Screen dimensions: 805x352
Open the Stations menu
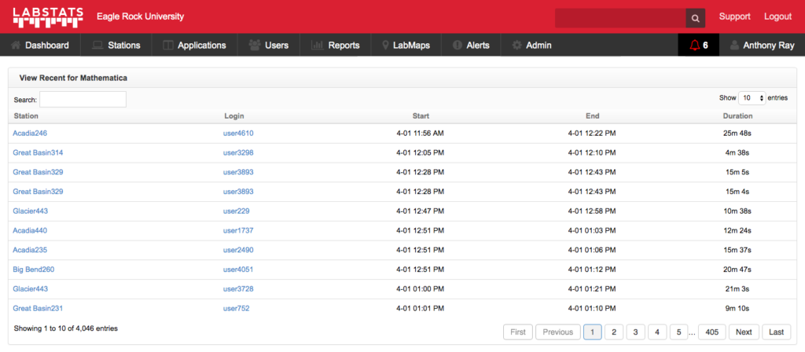click(x=116, y=45)
